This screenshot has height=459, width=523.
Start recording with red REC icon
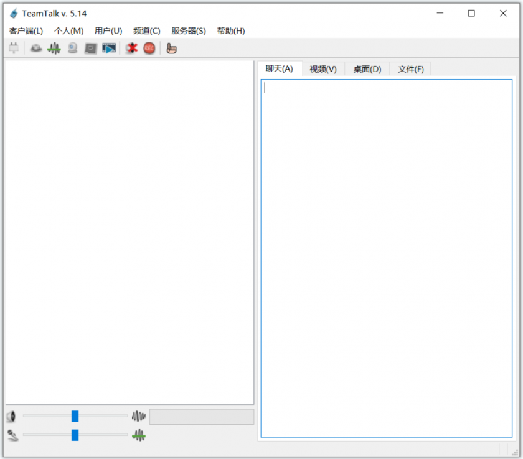coord(149,49)
